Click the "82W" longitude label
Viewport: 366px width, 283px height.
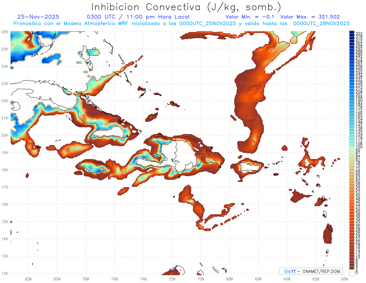click(x=28, y=278)
